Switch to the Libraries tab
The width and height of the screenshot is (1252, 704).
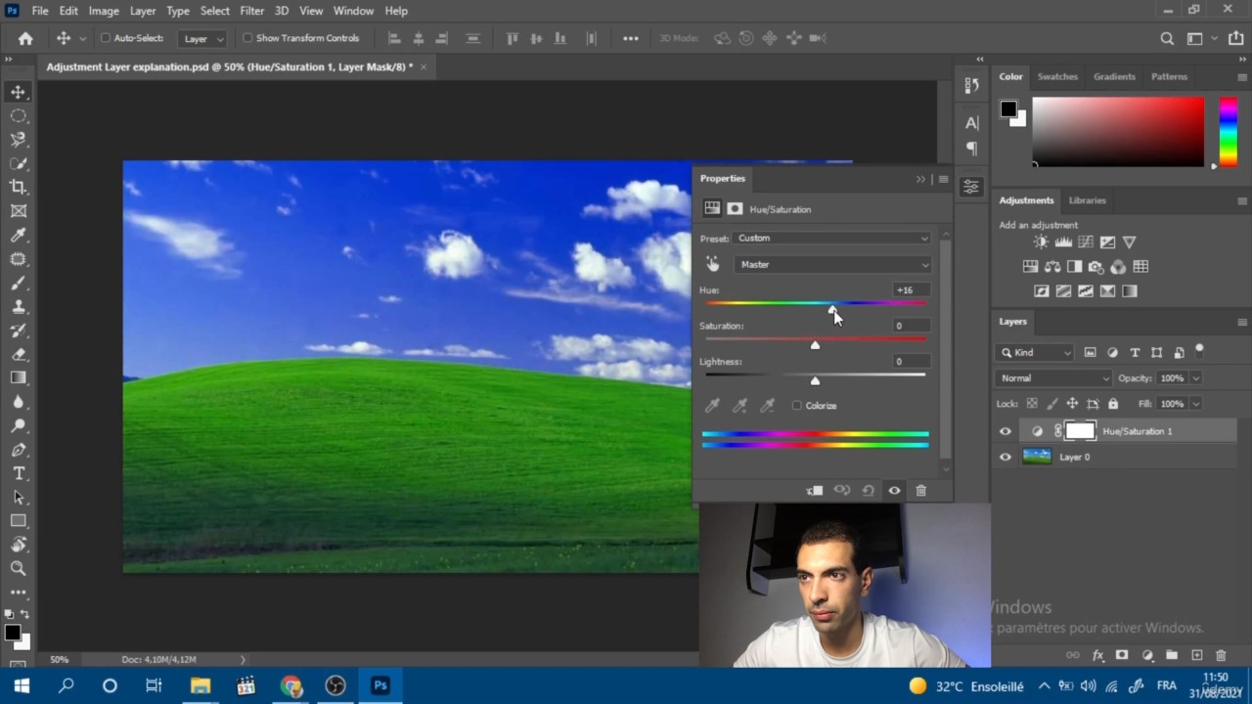click(1087, 200)
